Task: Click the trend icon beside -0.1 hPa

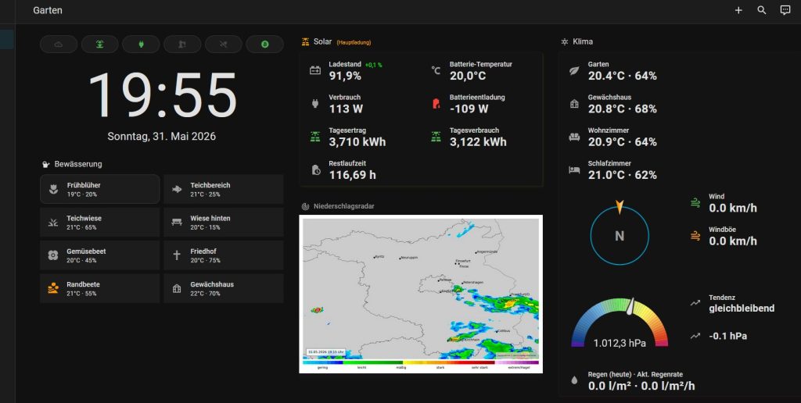Action: pyautogui.click(x=695, y=336)
